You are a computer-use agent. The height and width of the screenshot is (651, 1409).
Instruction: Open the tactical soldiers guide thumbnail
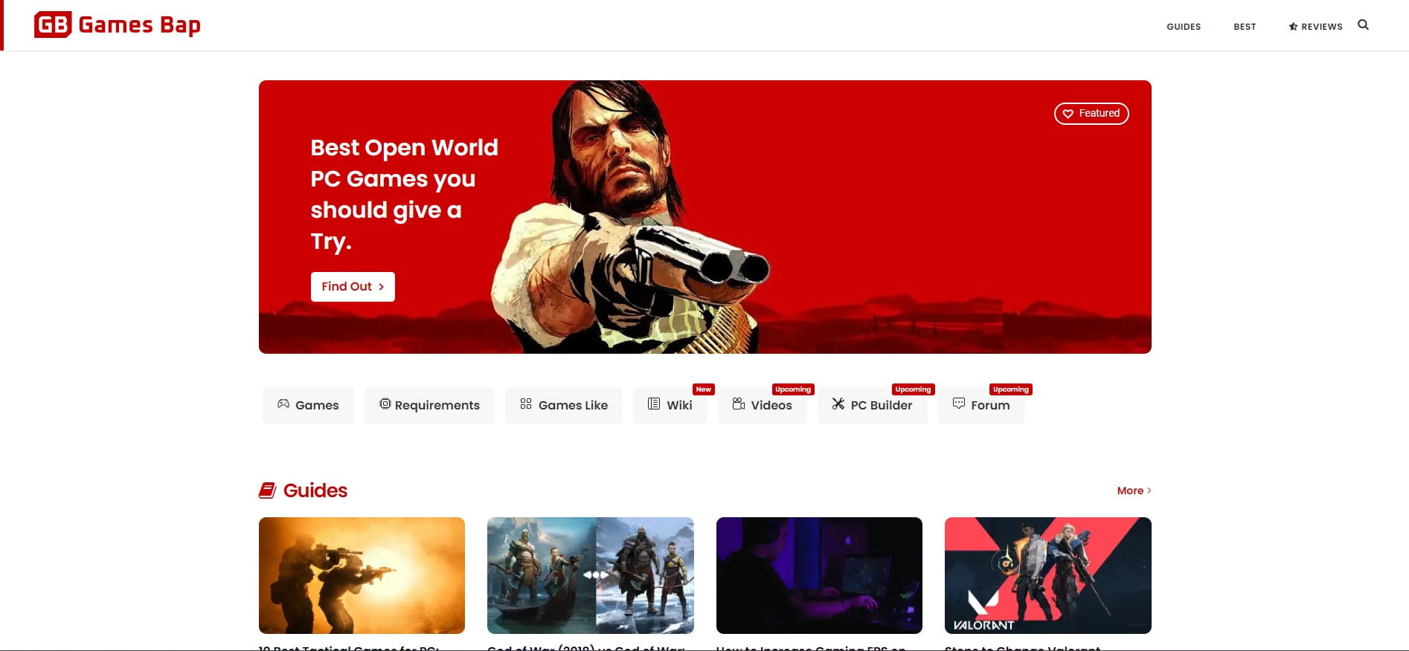tap(362, 575)
